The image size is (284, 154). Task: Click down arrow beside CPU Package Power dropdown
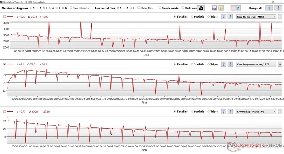pyautogui.click(x=230, y=112)
